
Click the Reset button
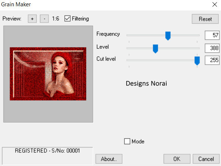click(205, 19)
